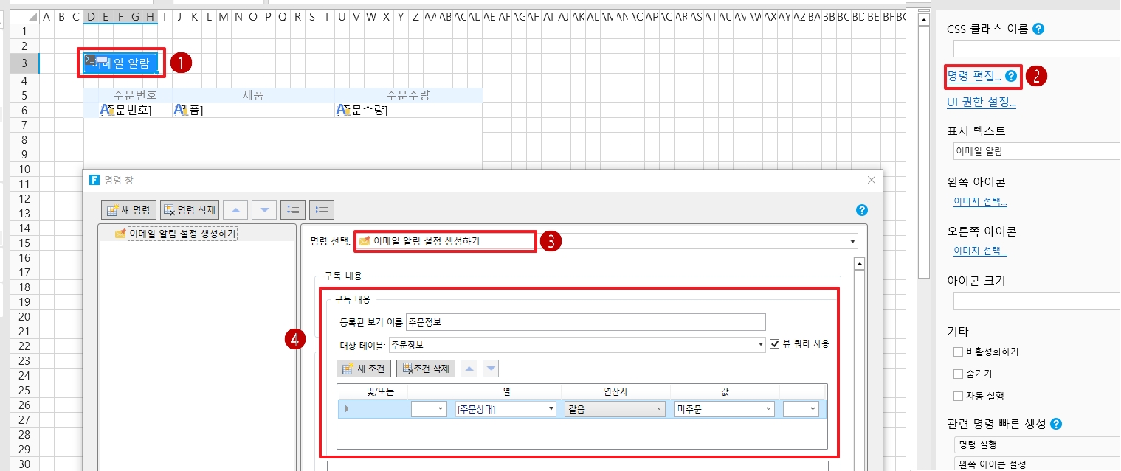Click the 조건 삭제 (delete condition) button
1121x471 pixels.
point(425,369)
